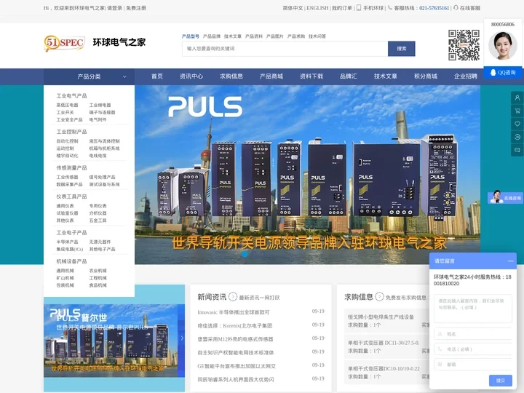Open the 产品商城 nav item

(271, 76)
